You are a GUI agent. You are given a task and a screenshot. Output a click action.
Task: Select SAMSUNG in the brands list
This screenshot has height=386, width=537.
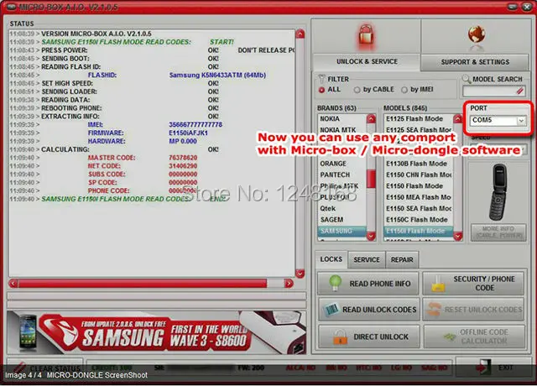point(341,231)
